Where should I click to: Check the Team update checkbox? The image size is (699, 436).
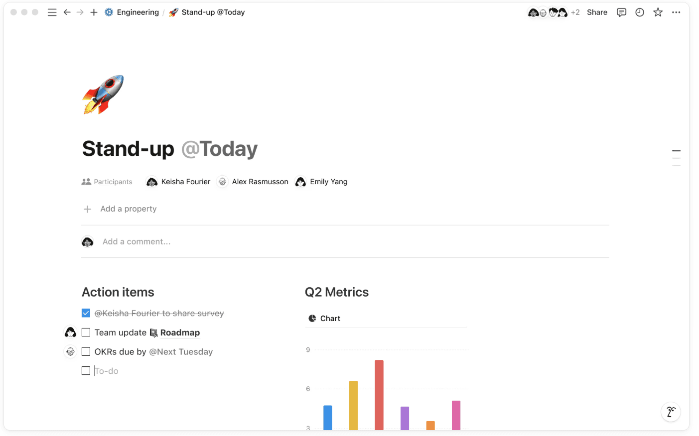86,332
